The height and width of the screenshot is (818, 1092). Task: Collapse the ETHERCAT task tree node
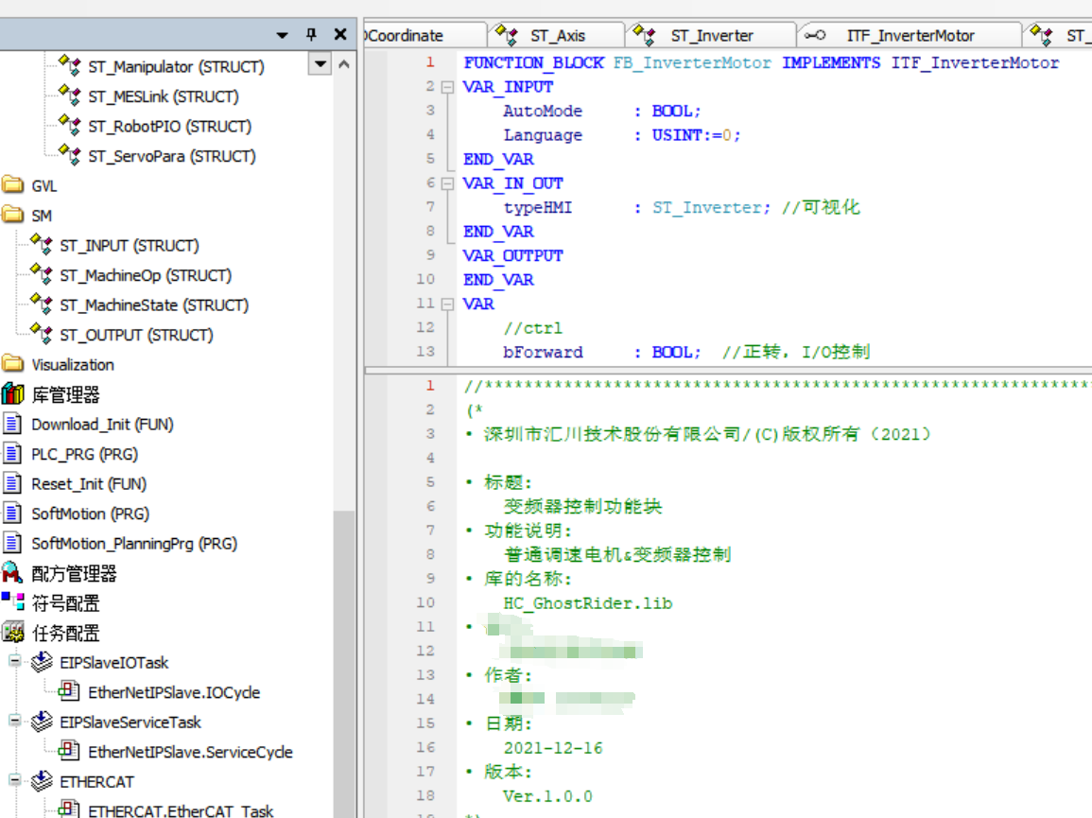(x=16, y=781)
